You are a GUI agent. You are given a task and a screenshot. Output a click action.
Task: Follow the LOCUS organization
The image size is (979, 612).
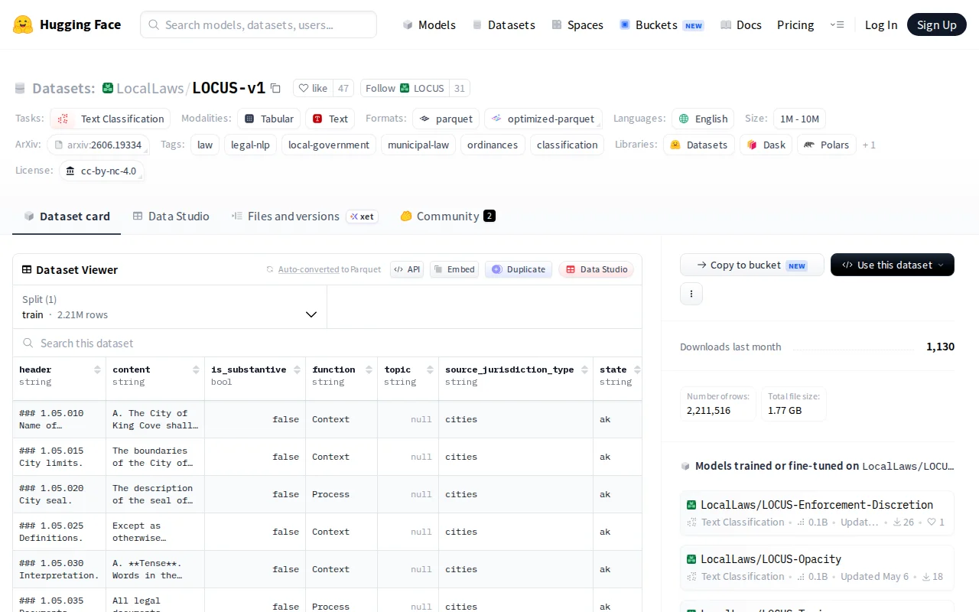coord(405,88)
